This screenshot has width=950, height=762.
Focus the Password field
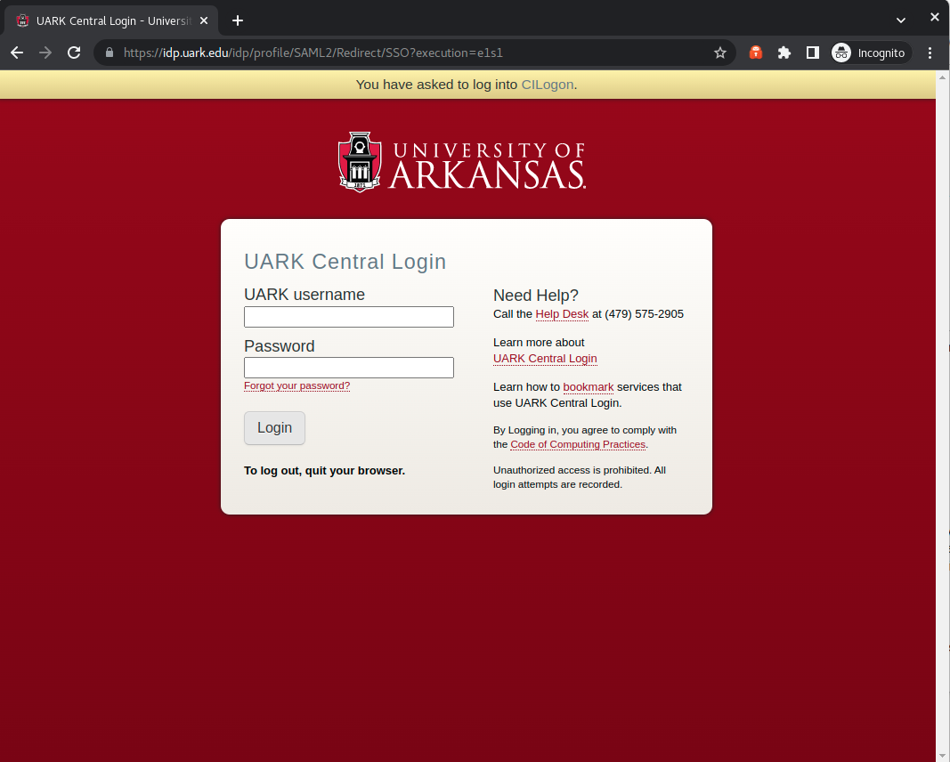coord(349,368)
